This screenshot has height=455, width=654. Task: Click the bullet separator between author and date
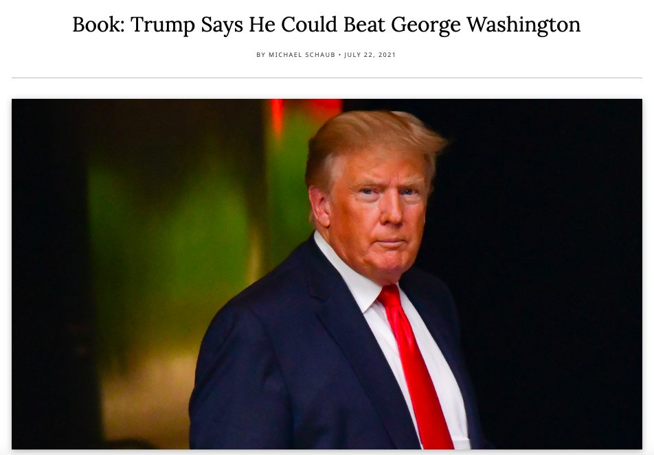tap(340, 55)
